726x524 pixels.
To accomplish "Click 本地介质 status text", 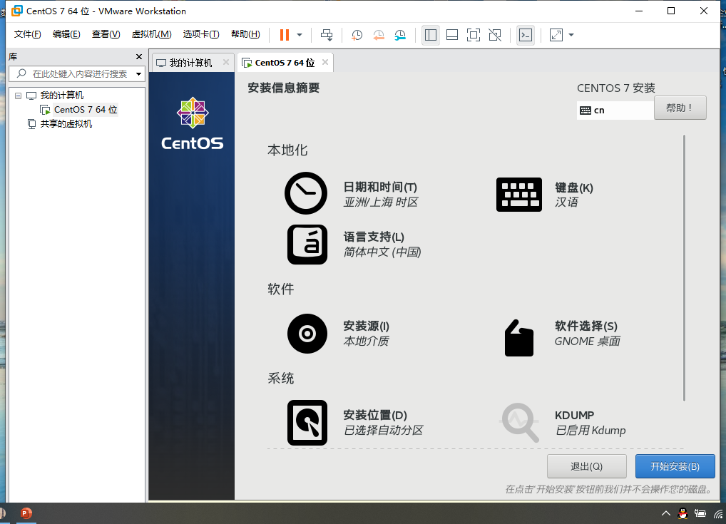I will (x=367, y=341).
